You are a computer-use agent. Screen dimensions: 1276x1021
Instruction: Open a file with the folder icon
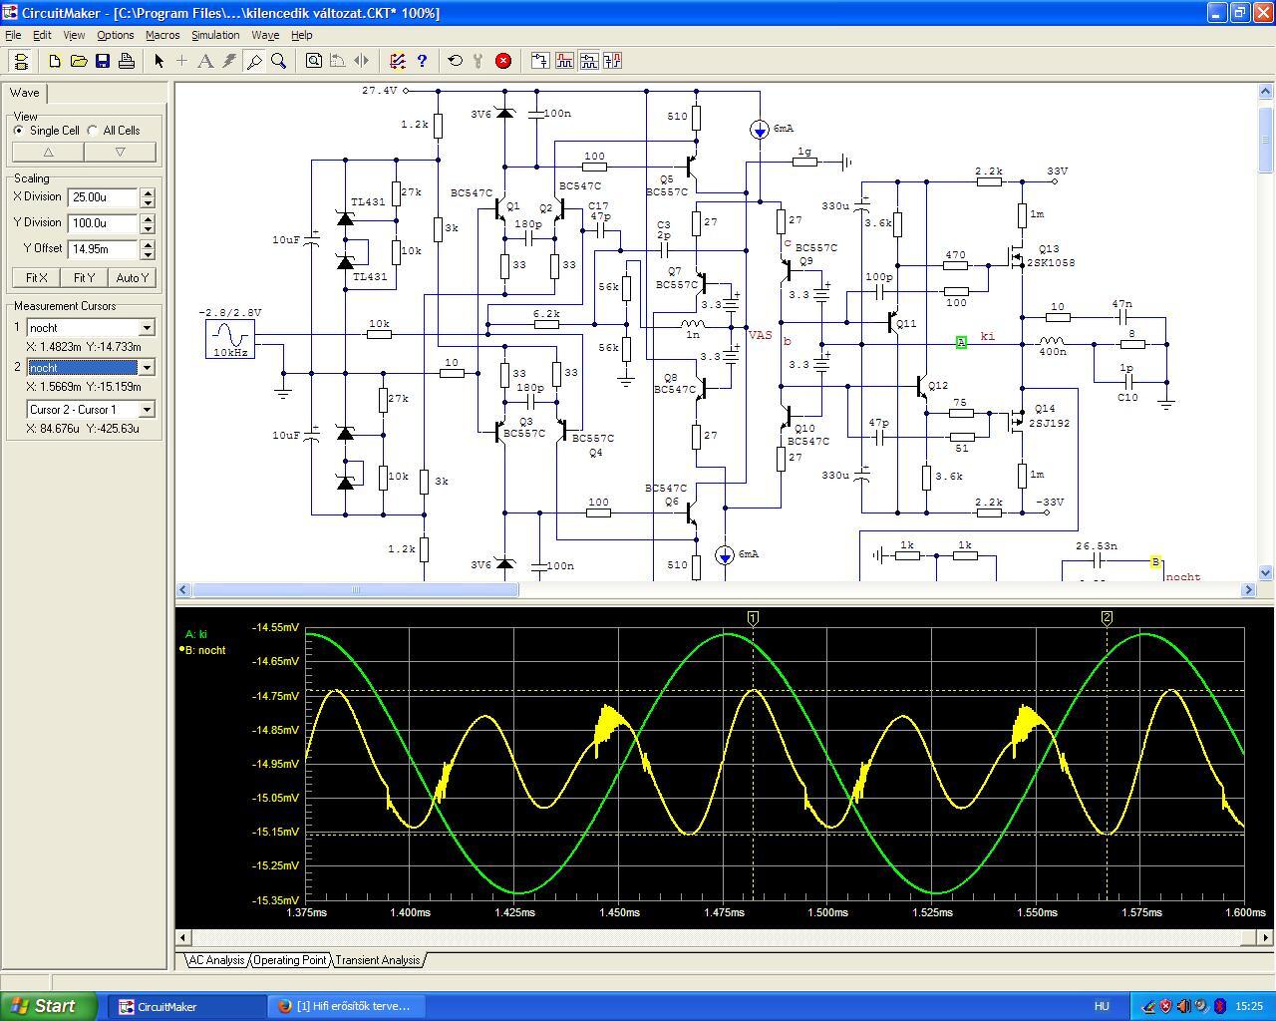(79, 61)
